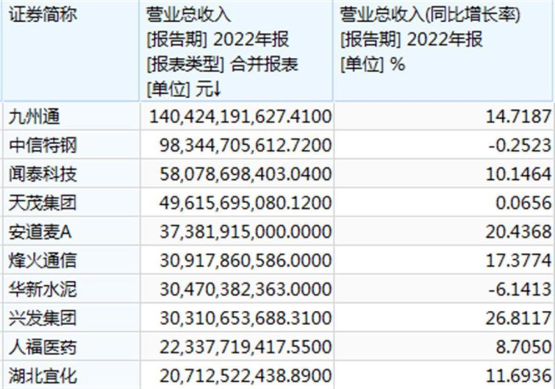Click growth rate cell 14.7187
This screenshot has width=555, height=389.
(444, 117)
